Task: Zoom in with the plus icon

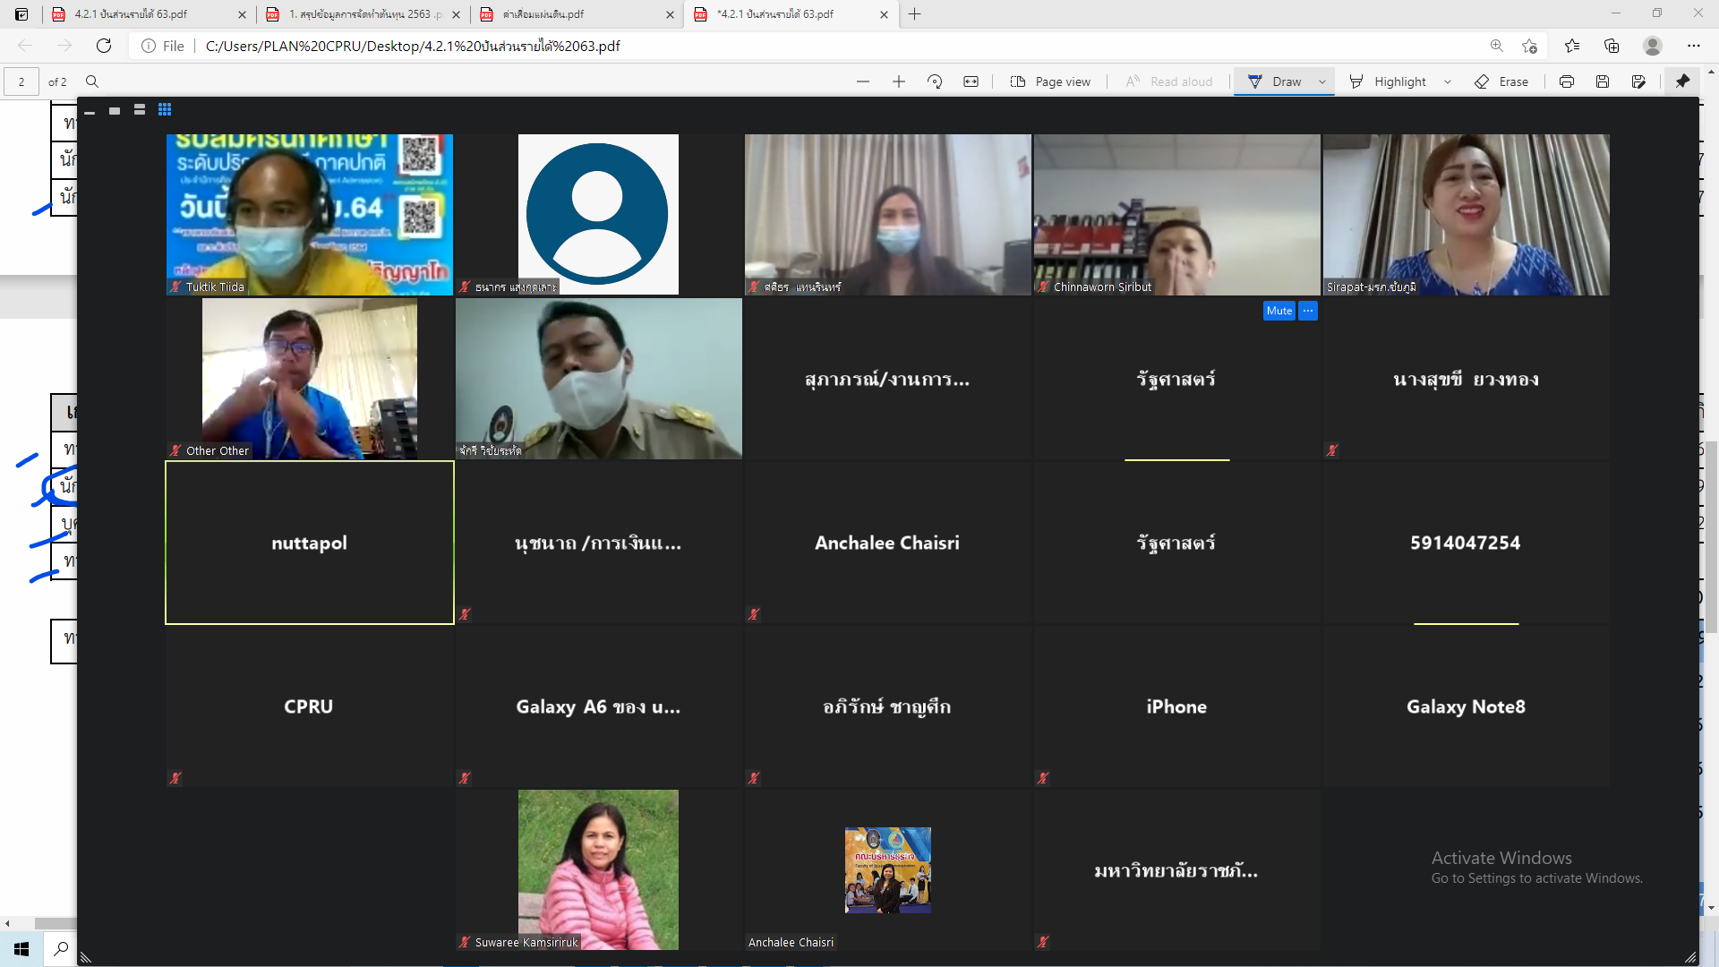Action: (x=899, y=81)
